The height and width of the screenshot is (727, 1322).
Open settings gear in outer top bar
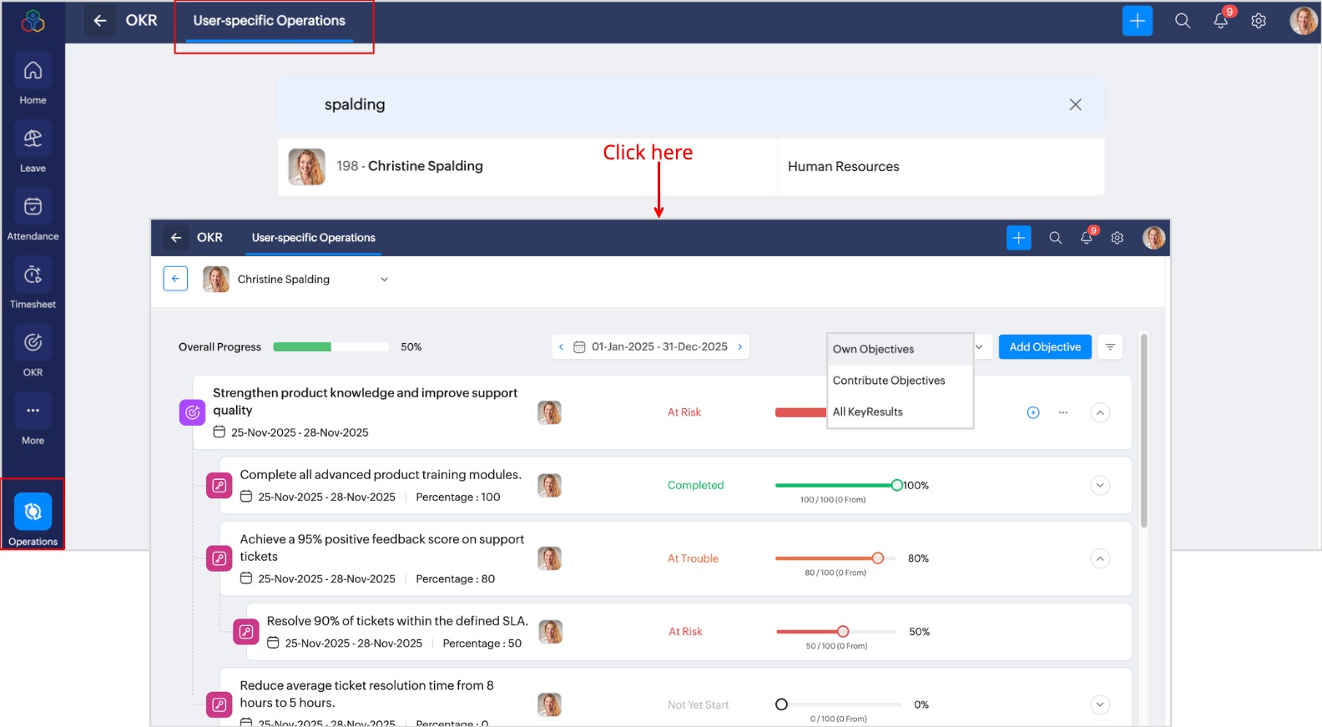1259,21
